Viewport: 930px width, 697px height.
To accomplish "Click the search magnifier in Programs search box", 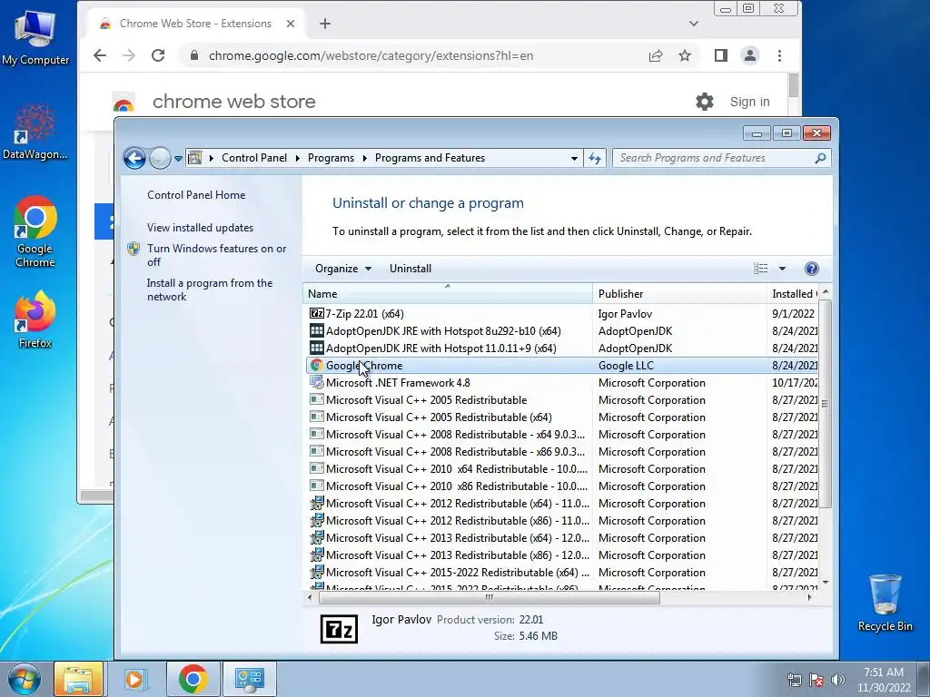I will point(820,158).
